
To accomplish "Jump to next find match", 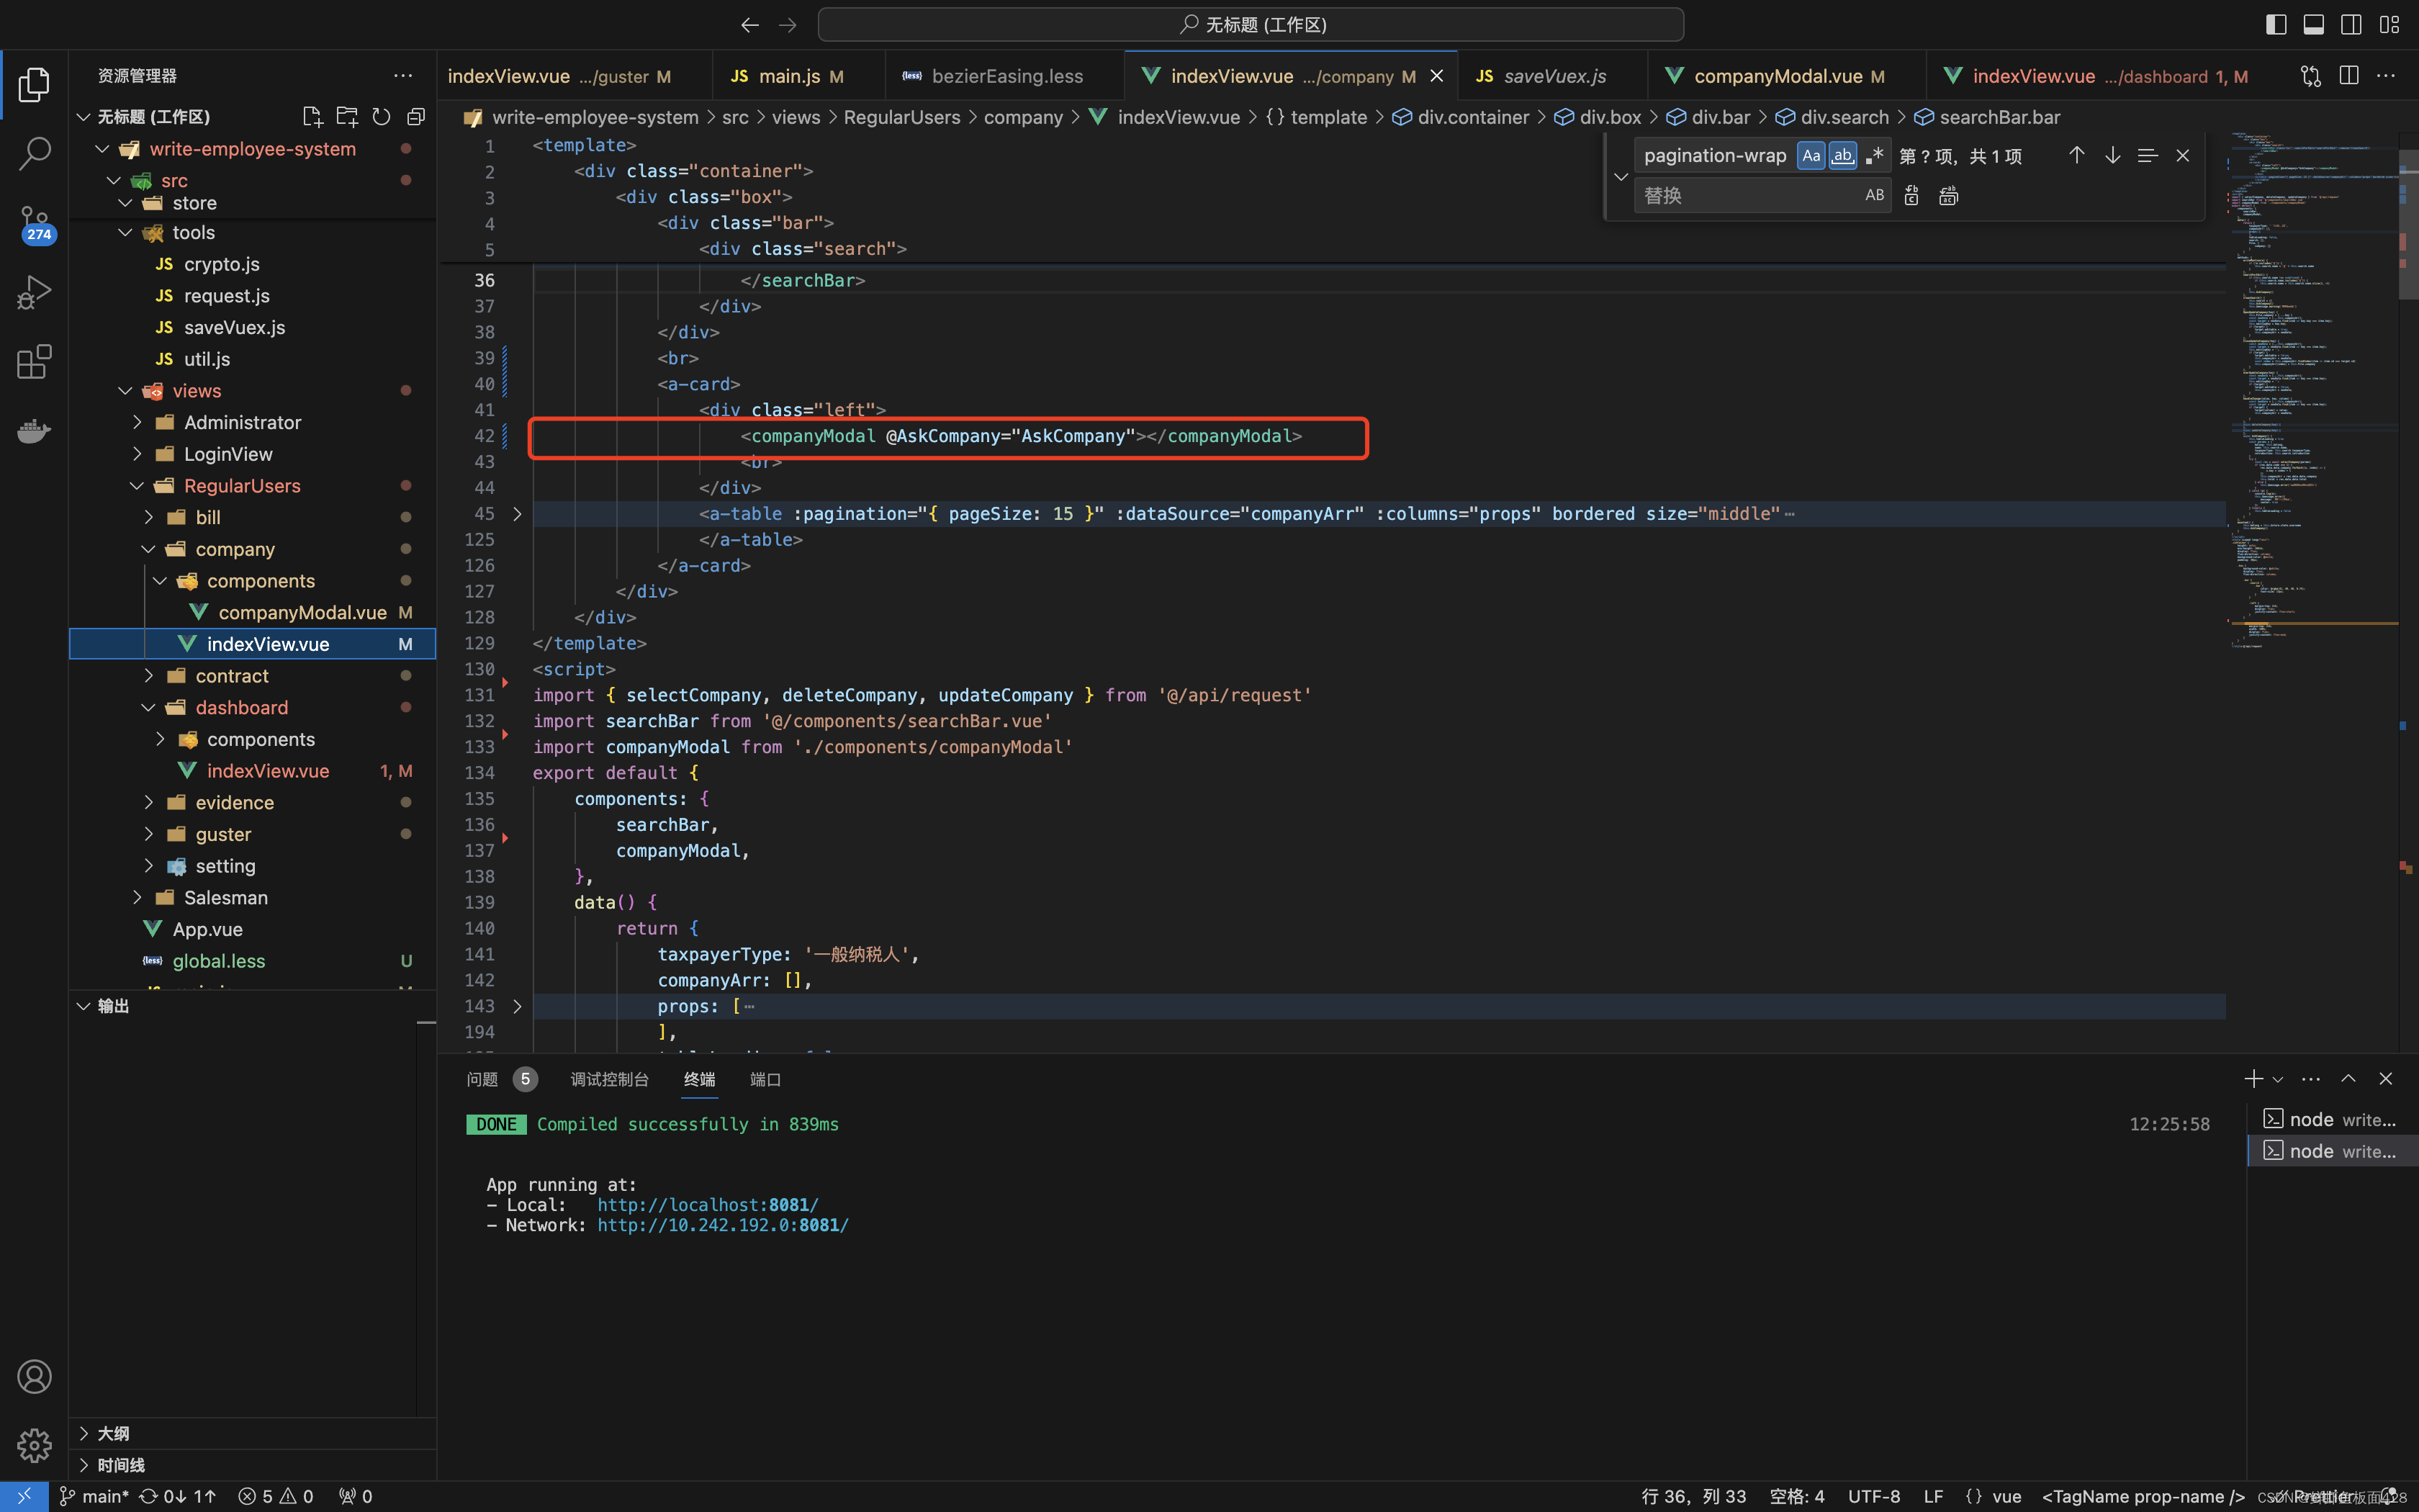I will (2112, 155).
